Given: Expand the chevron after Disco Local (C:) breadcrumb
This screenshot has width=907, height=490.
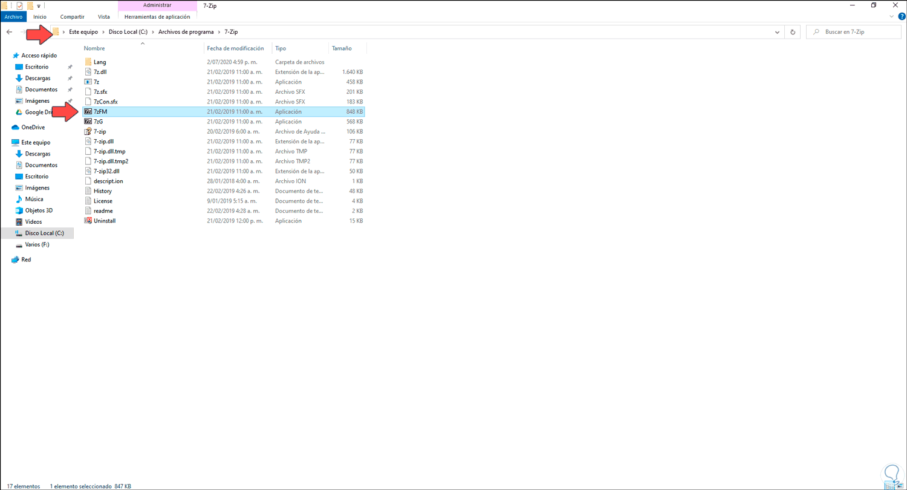Looking at the screenshot, I should [154, 31].
